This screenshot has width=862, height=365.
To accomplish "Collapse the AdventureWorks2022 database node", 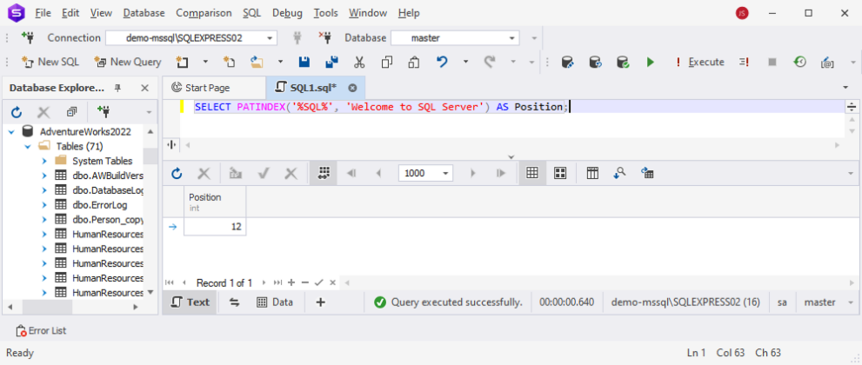I will point(11,131).
